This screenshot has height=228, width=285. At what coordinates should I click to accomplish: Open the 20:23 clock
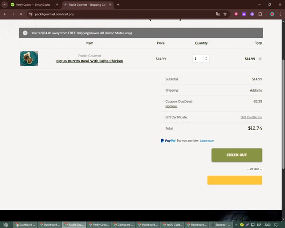pyautogui.click(x=267, y=225)
